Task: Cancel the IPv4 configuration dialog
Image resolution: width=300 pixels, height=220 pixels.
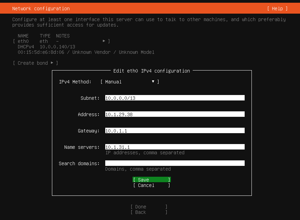Action: point(151,185)
